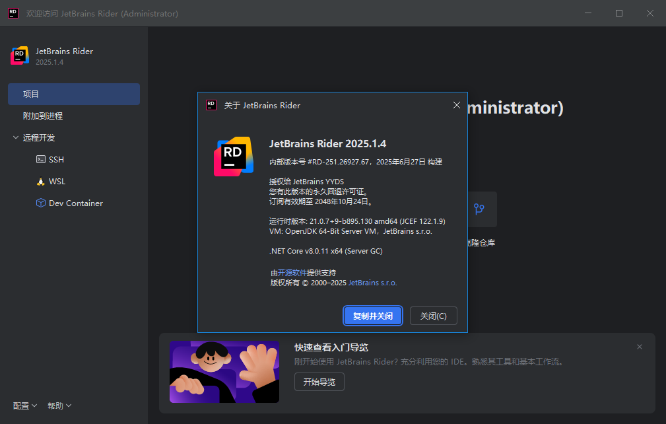This screenshot has height=424, width=666.
Task: Click the 订阅有效期至 2048年10月24日 line
Action: (x=321, y=201)
